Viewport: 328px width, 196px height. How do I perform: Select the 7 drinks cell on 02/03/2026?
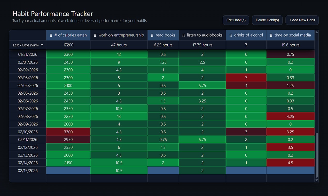tap(246, 77)
